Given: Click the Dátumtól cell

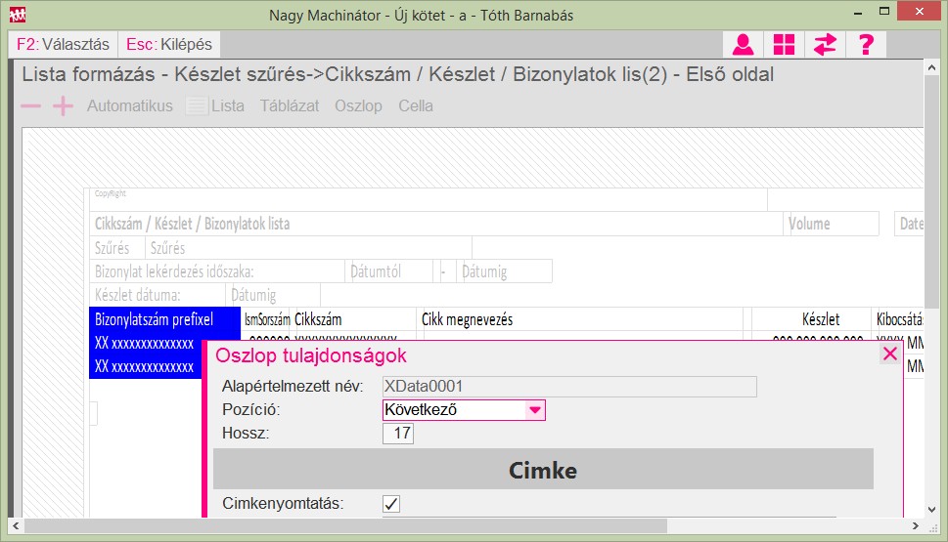Looking at the screenshot, I should [x=390, y=271].
